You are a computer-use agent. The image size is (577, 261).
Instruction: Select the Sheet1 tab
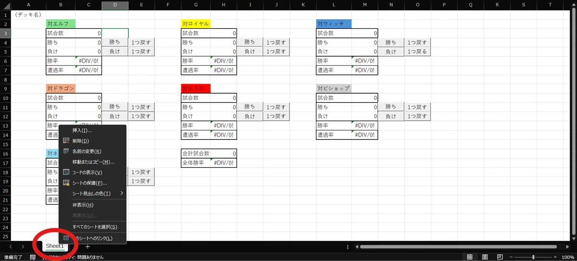coord(54,246)
